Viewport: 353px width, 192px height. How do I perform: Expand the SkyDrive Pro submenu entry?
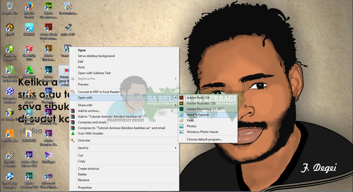point(124,79)
